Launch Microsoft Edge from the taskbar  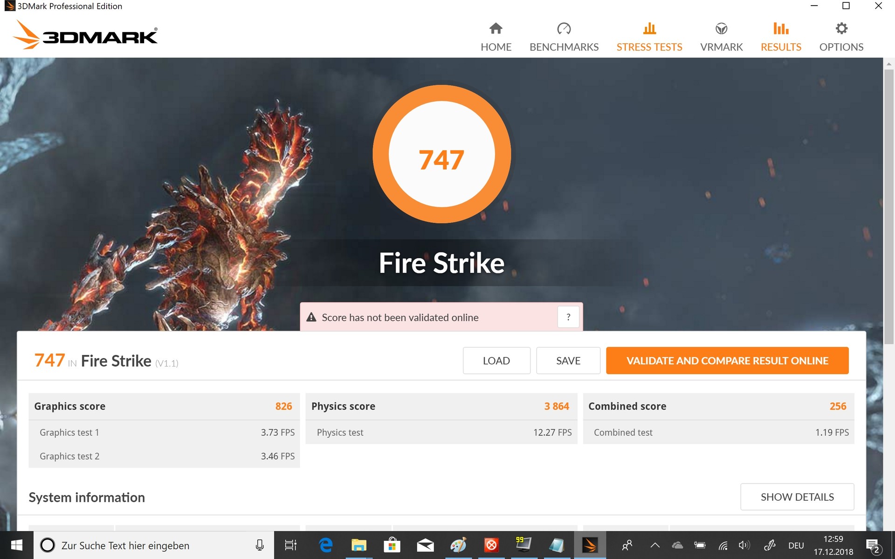click(325, 545)
